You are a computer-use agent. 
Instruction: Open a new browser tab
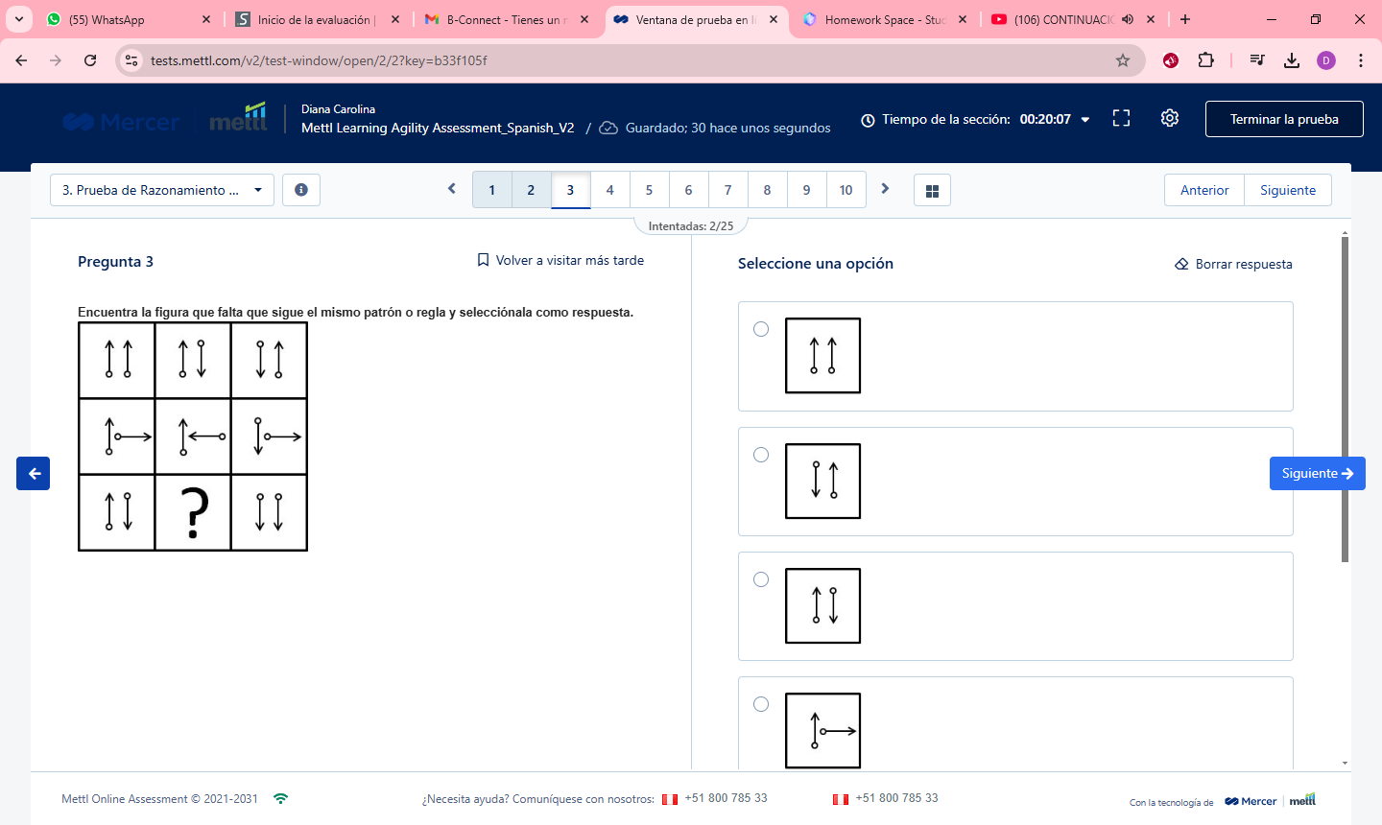[1185, 19]
